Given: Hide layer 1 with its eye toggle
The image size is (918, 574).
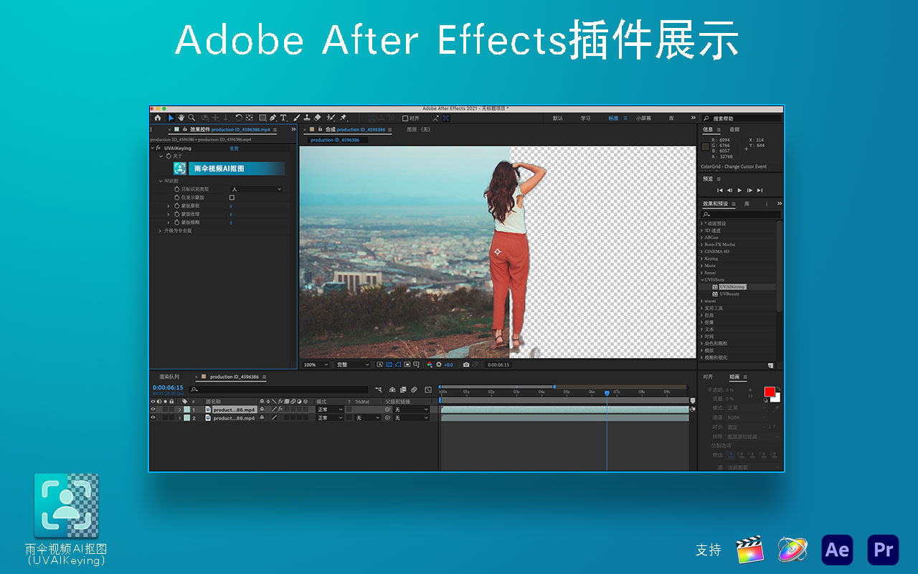Looking at the screenshot, I should [x=153, y=409].
